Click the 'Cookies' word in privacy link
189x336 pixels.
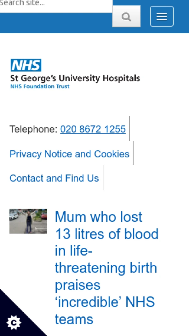pos(112,154)
